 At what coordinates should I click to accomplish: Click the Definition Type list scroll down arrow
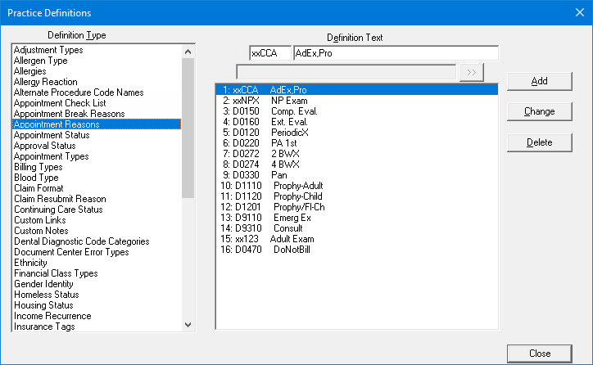[x=188, y=325]
